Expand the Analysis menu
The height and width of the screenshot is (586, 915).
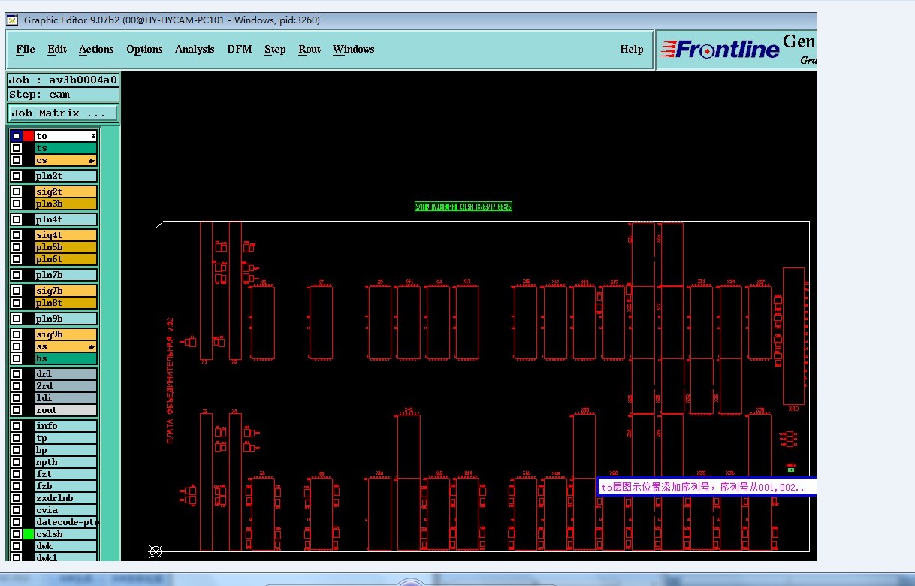coord(195,50)
